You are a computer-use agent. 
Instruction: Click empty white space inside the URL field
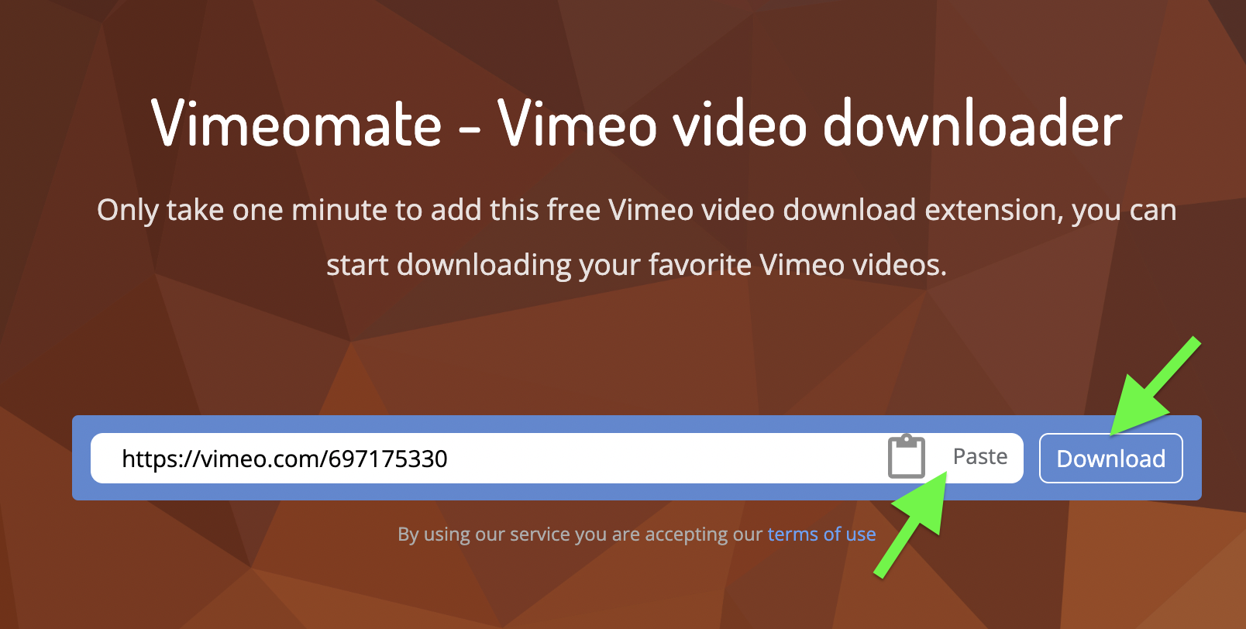[x=666, y=458]
